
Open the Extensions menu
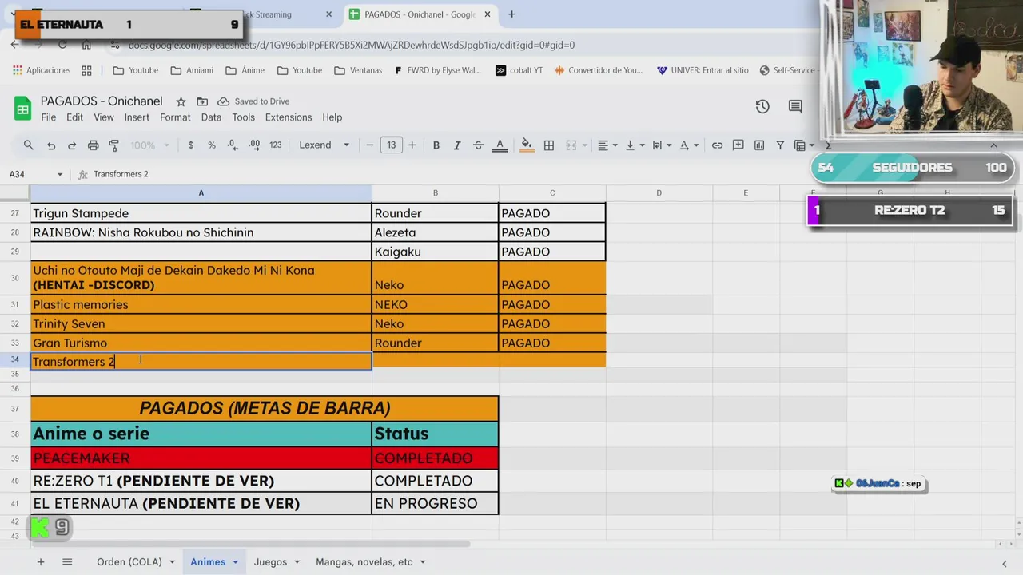coord(289,117)
